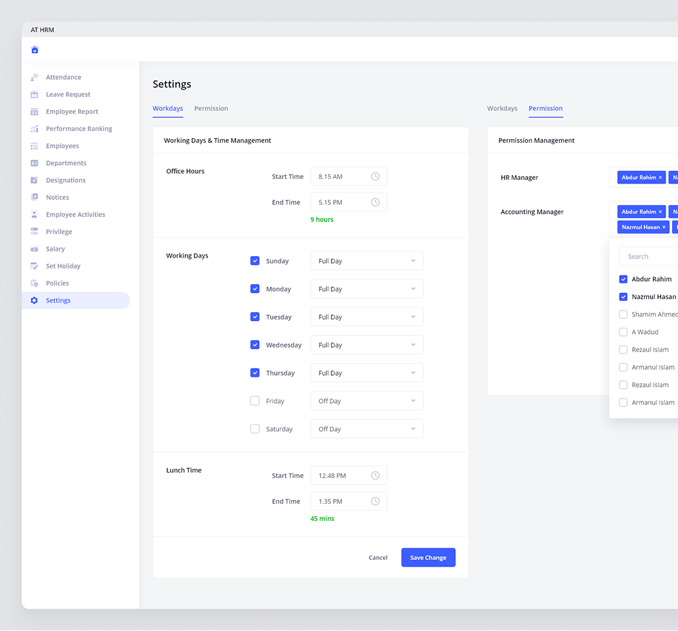Check Shamim Ahmed in the dropdown list
The height and width of the screenshot is (631, 678).
click(623, 314)
